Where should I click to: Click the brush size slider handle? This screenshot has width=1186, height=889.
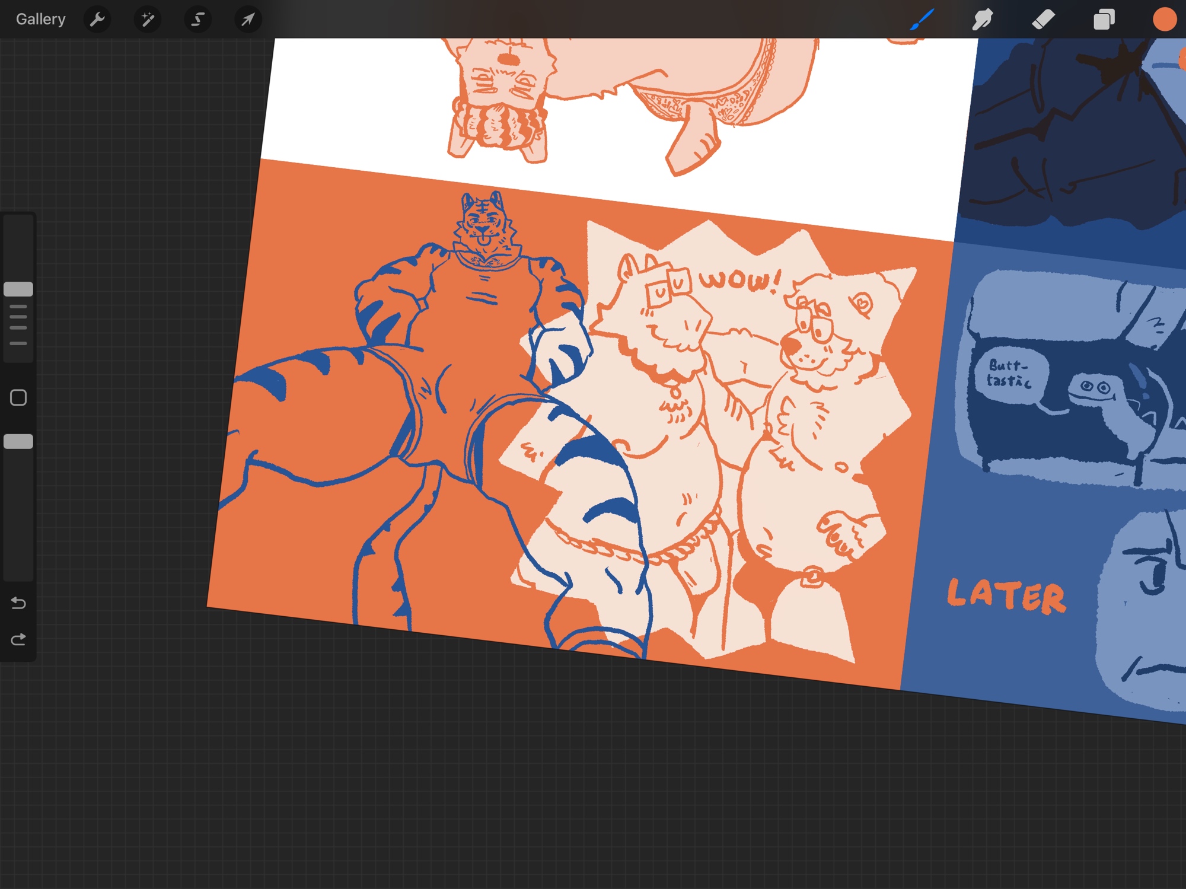coord(18,289)
